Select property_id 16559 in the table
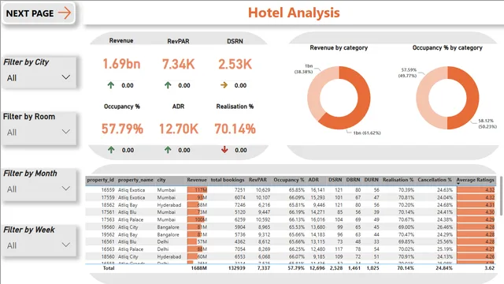This screenshot has height=284, width=504. pyautogui.click(x=108, y=190)
